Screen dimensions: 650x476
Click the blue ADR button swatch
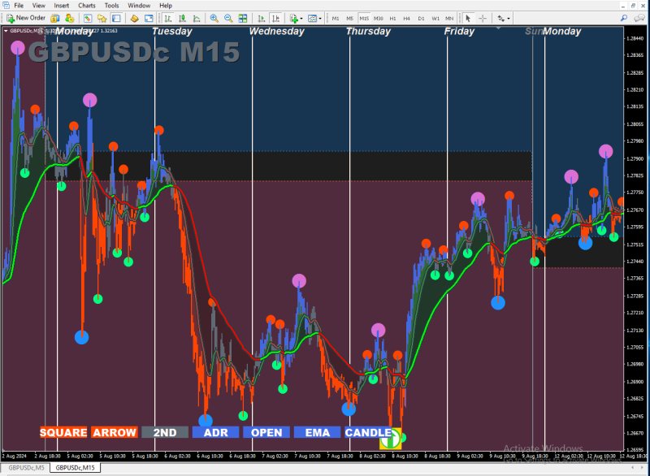[215, 432]
